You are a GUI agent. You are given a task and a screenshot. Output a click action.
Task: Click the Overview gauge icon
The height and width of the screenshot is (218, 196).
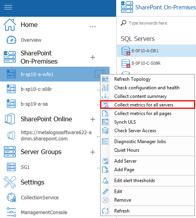[11, 40]
